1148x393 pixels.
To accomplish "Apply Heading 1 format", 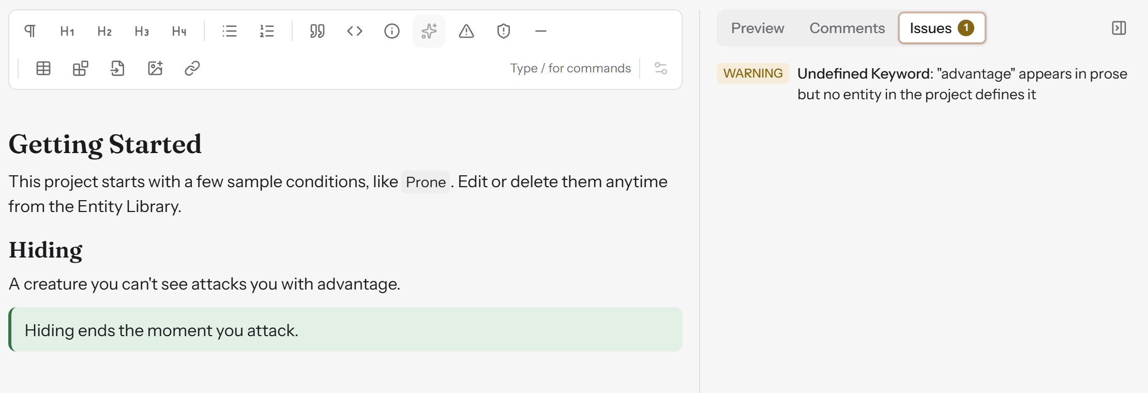I will pos(67,31).
